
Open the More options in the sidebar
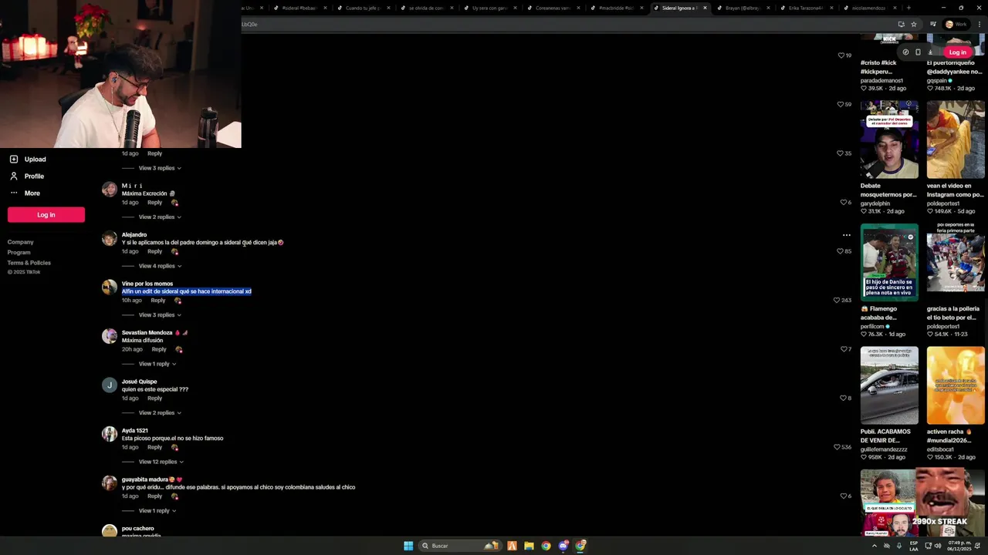click(24, 193)
